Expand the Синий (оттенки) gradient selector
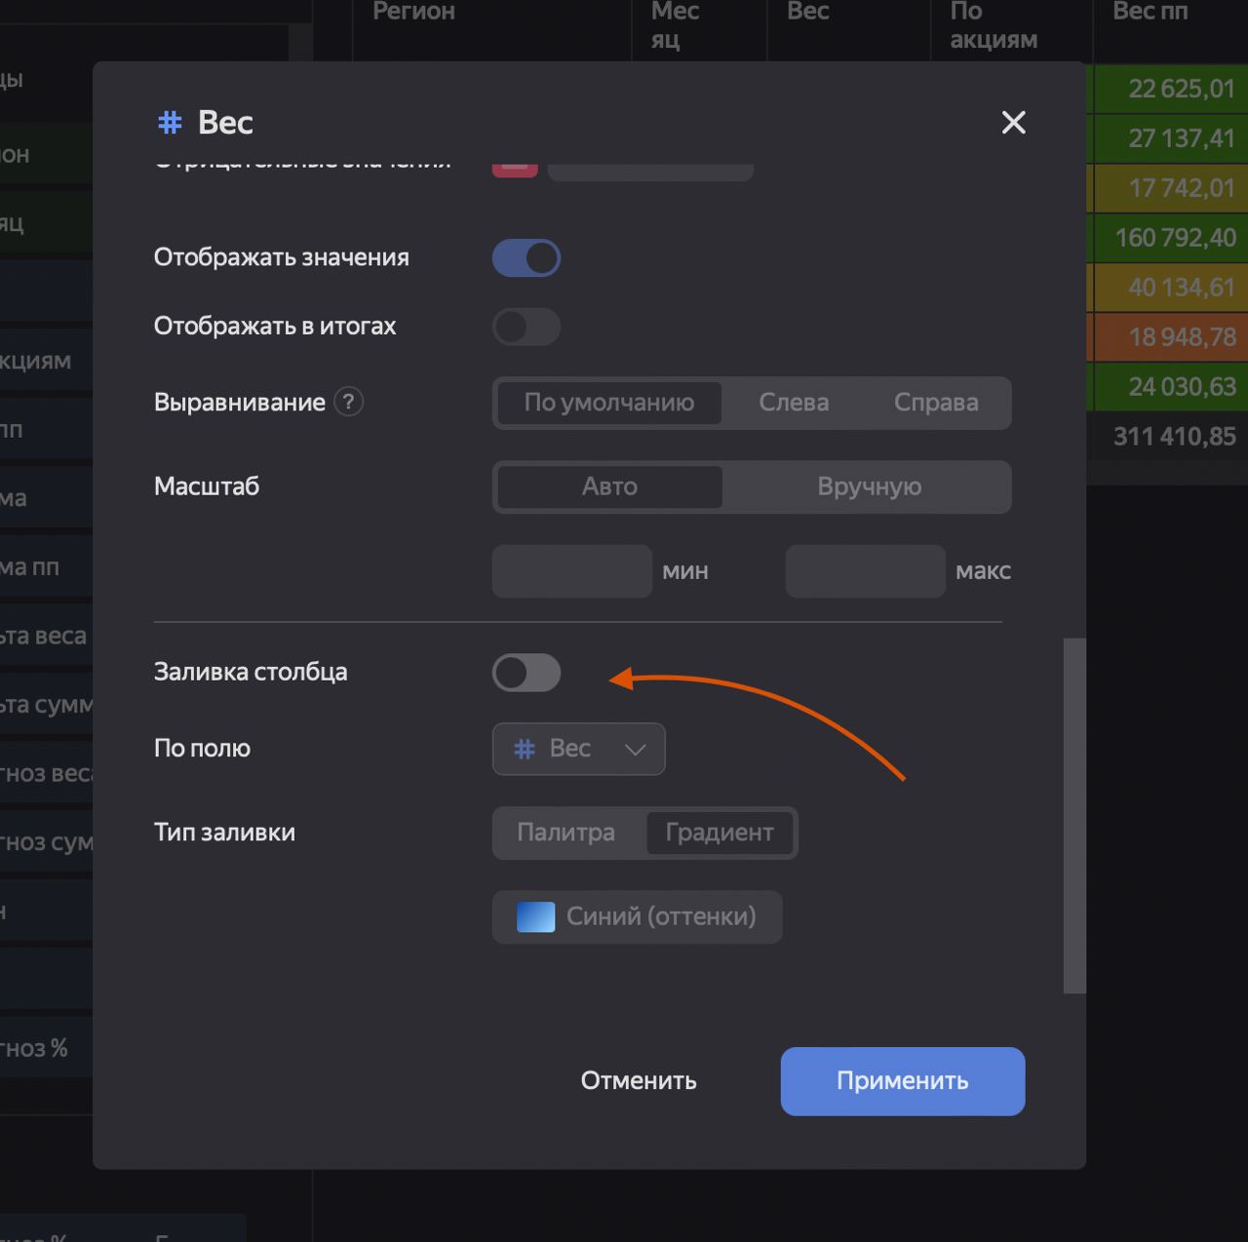This screenshot has width=1248, height=1242. [638, 916]
